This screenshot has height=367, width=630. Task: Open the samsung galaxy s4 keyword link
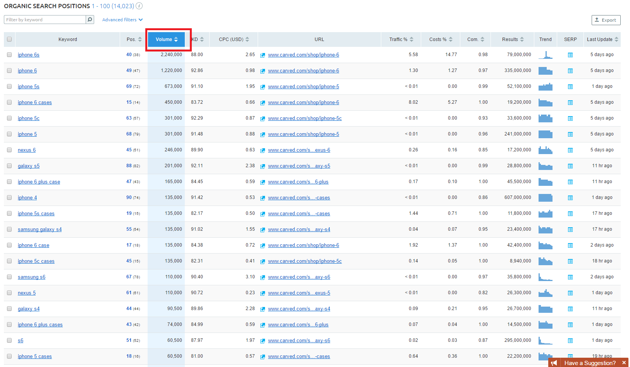point(40,230)
